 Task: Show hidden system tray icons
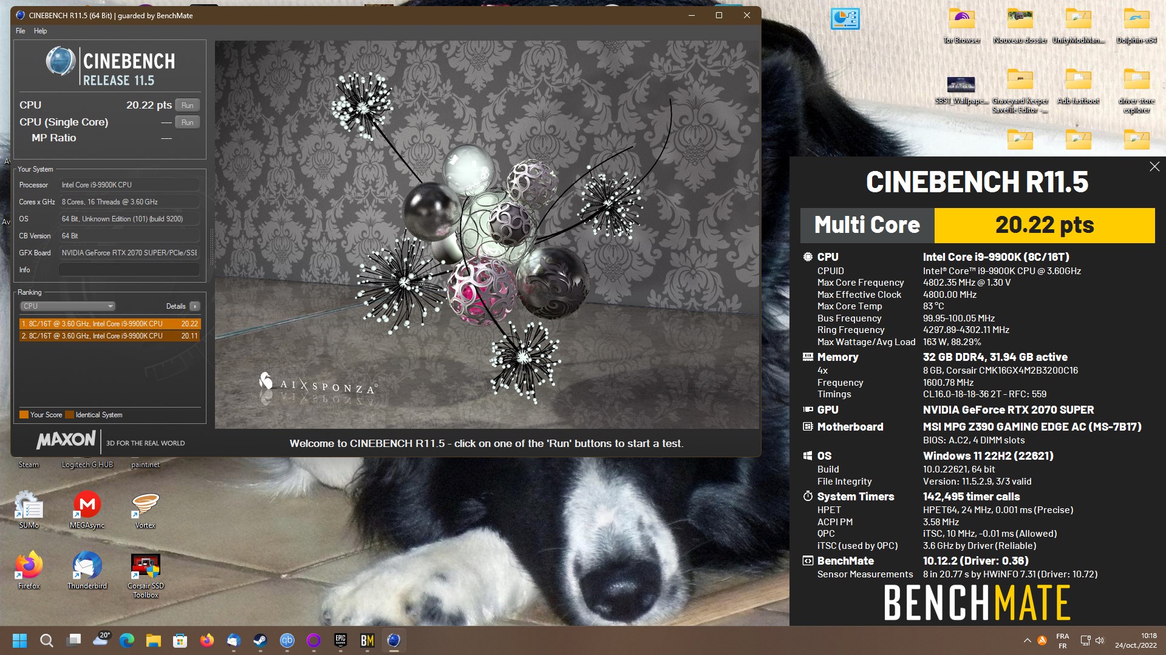click(1027, 640)
